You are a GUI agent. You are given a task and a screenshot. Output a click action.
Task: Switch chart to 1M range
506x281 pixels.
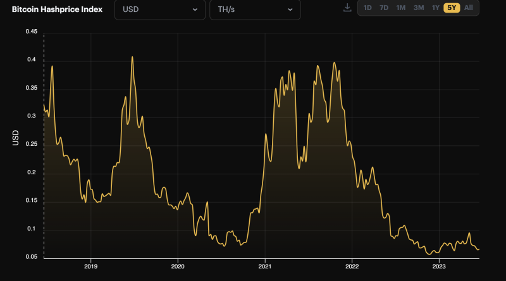[x=401, y=8]
